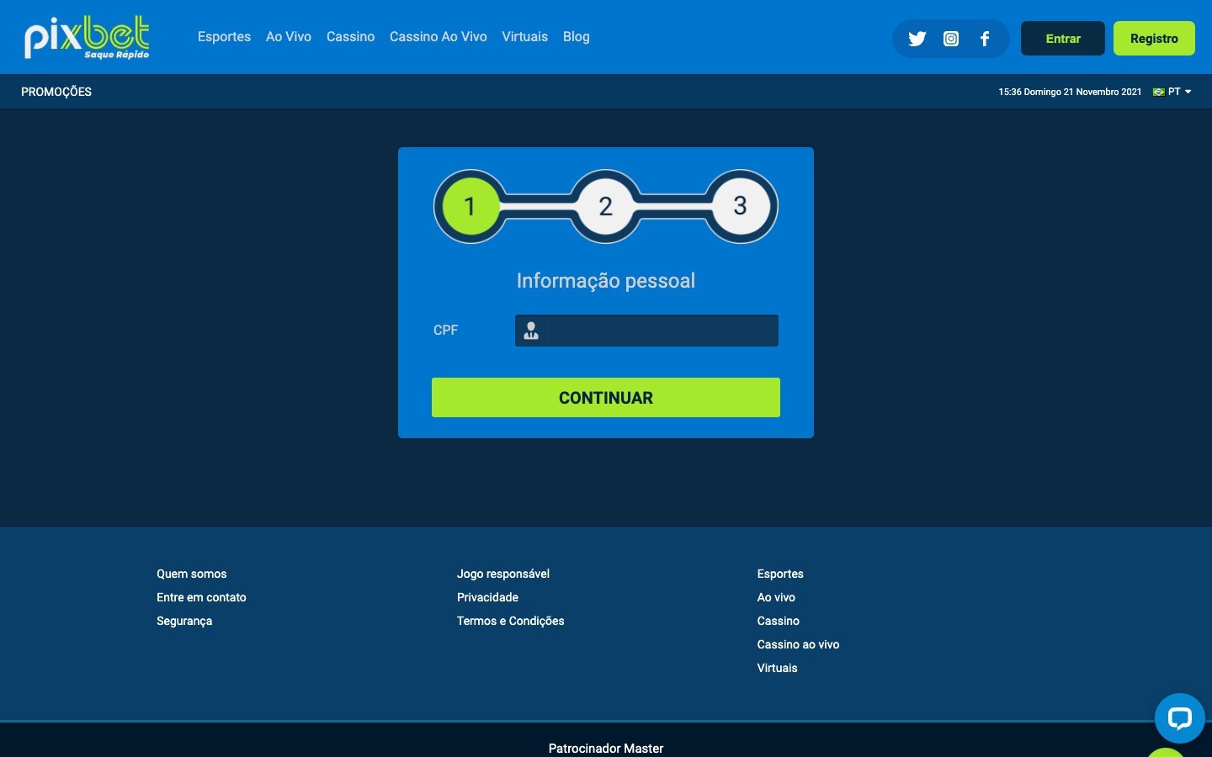
Task: Open Segurança footer link
Action: 184,621
